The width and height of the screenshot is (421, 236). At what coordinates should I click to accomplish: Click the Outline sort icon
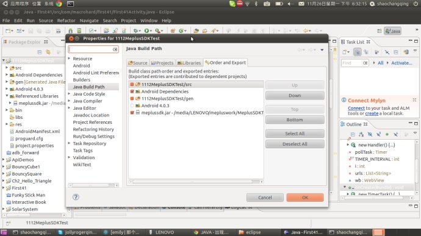(x=361, y=134)
